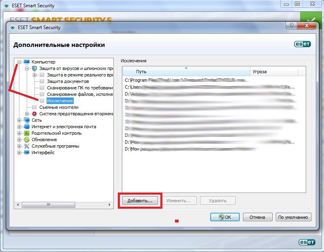Sort by the Путь column header
The image size is (324, 252).
click(186, 72)
